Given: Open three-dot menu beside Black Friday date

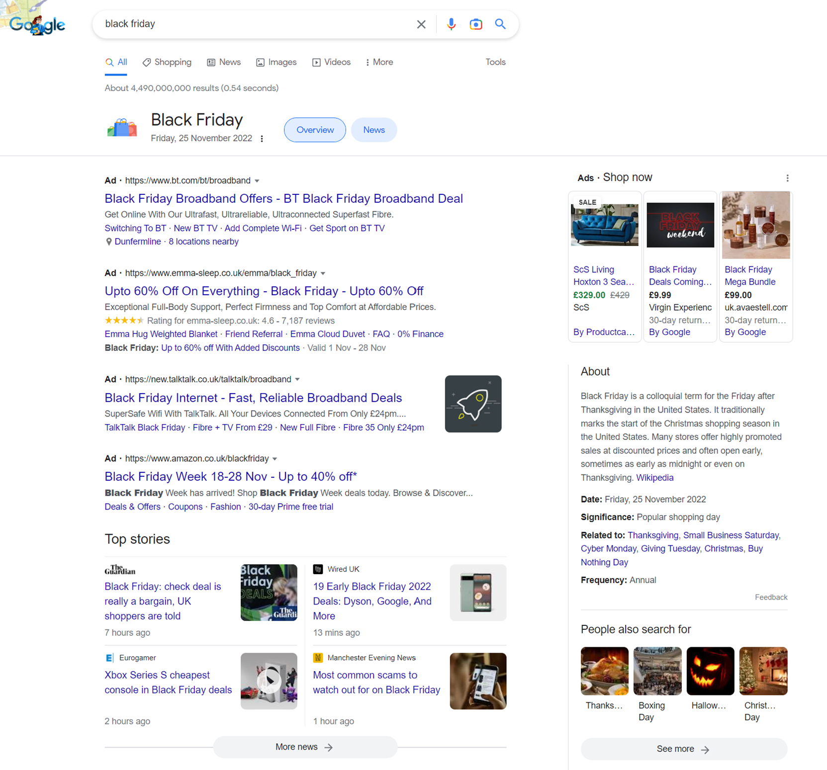Looking at the screenshot, I should point(262,139).
